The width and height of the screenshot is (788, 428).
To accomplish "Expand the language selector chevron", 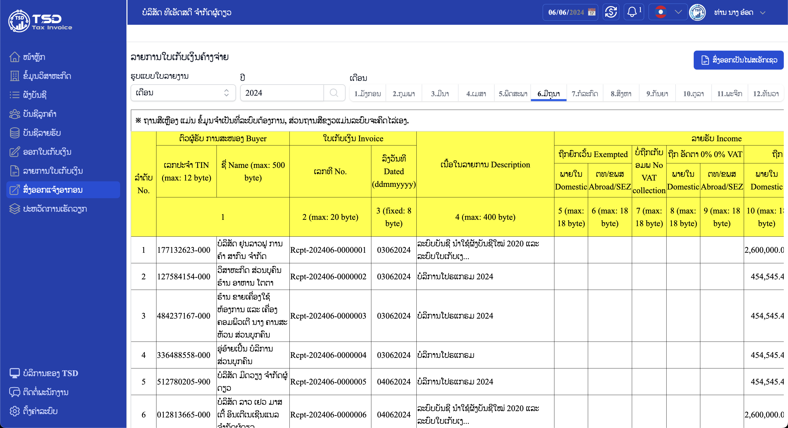I will [x=678, y=12].
